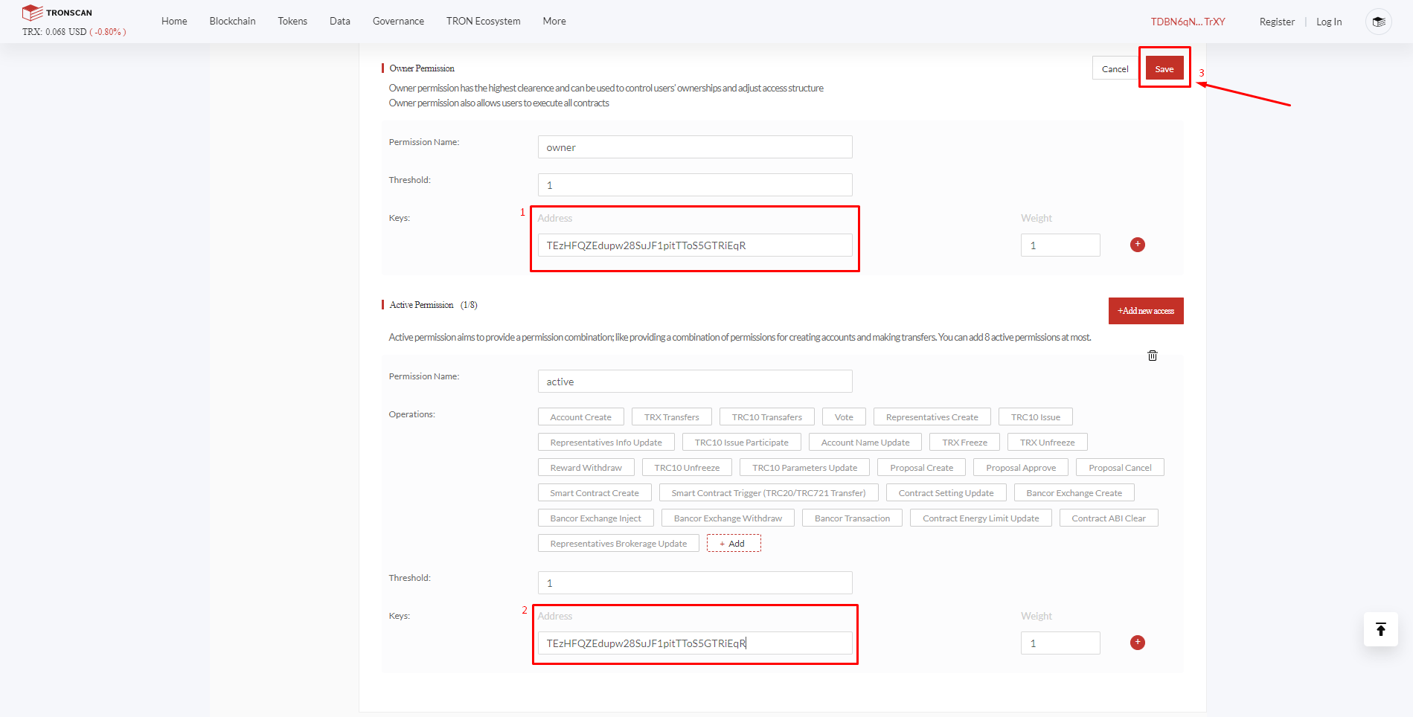The image size is (1413, 717).
Task: Toggle the Smart Contract Create operation
Action: tap(595, 493)
